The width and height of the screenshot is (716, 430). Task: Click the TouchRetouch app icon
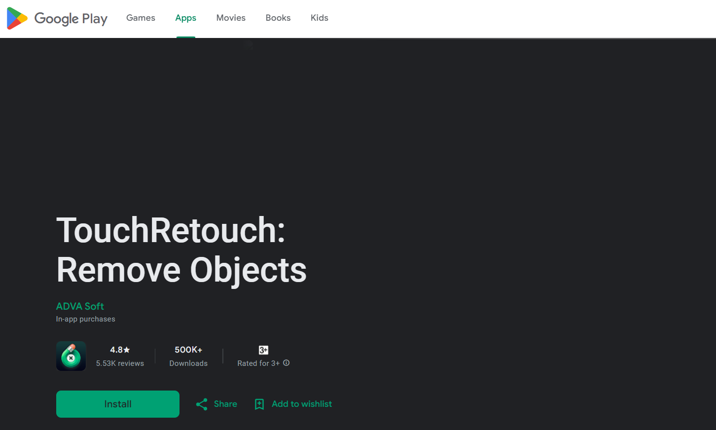point(71,356)
